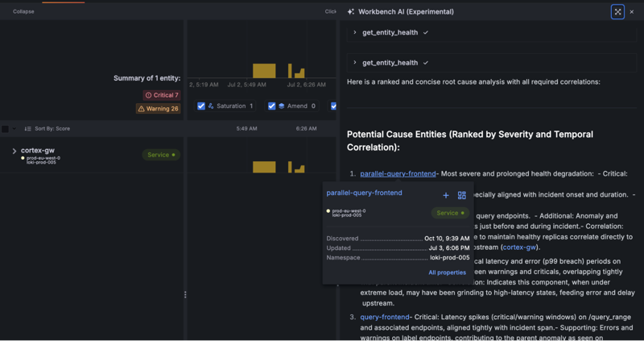The width and height of the screenshot is (644, 341).
Task: Tick the select-all checkbox beside Sort By
Action: [x=6, y=129]
